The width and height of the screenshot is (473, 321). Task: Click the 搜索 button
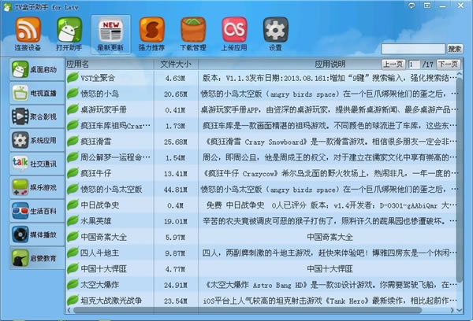(x=455, y=49)
